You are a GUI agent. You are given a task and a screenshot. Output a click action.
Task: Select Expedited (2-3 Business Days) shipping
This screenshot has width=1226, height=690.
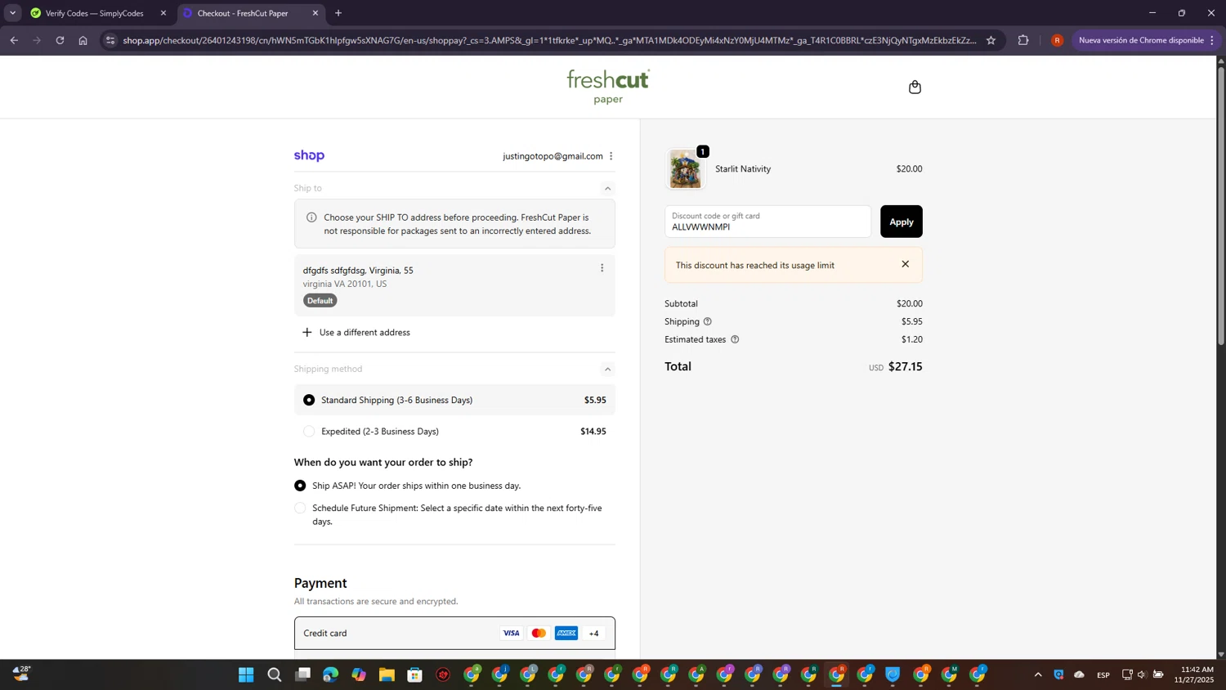pos(309,432)
